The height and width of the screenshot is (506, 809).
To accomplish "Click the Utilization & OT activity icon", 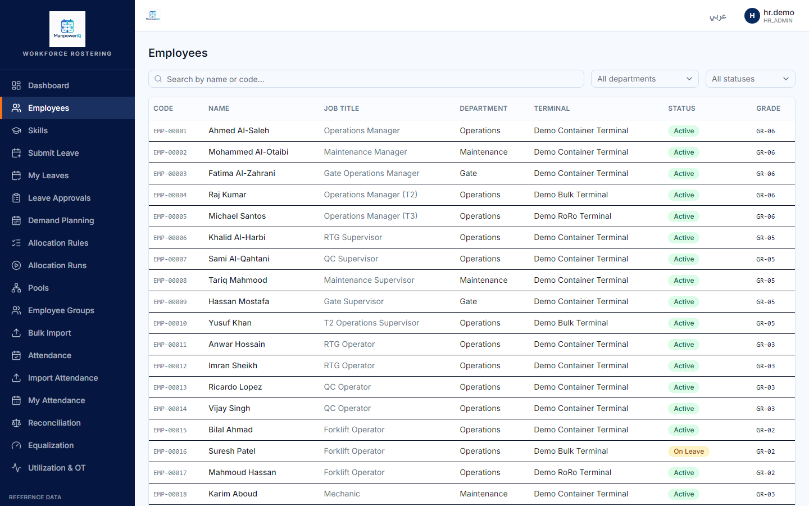I will pos(16,468).
